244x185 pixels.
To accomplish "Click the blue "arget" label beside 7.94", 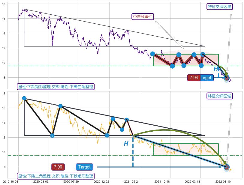I will [206, 78].
